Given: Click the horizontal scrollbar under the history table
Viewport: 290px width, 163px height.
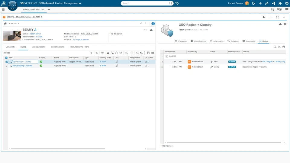Looking at the screenshot, I should pos(224,143).
